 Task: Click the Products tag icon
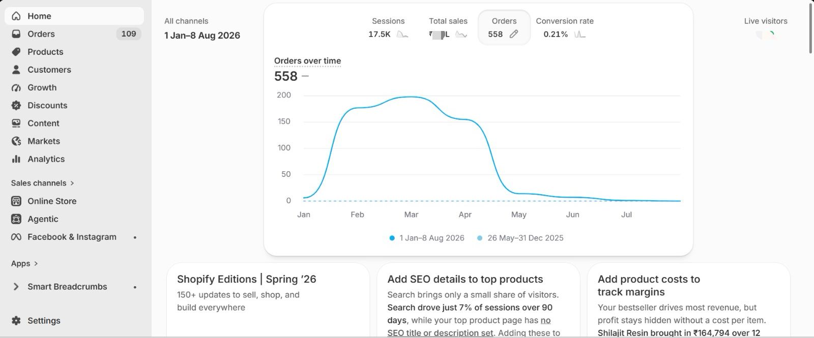point(16,52)
